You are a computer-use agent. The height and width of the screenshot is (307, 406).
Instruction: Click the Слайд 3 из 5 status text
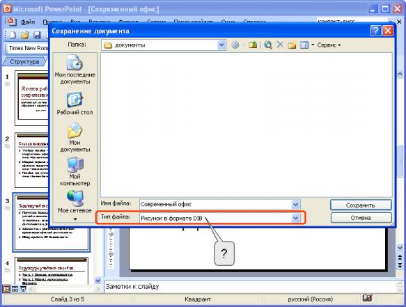coord(68,299)
